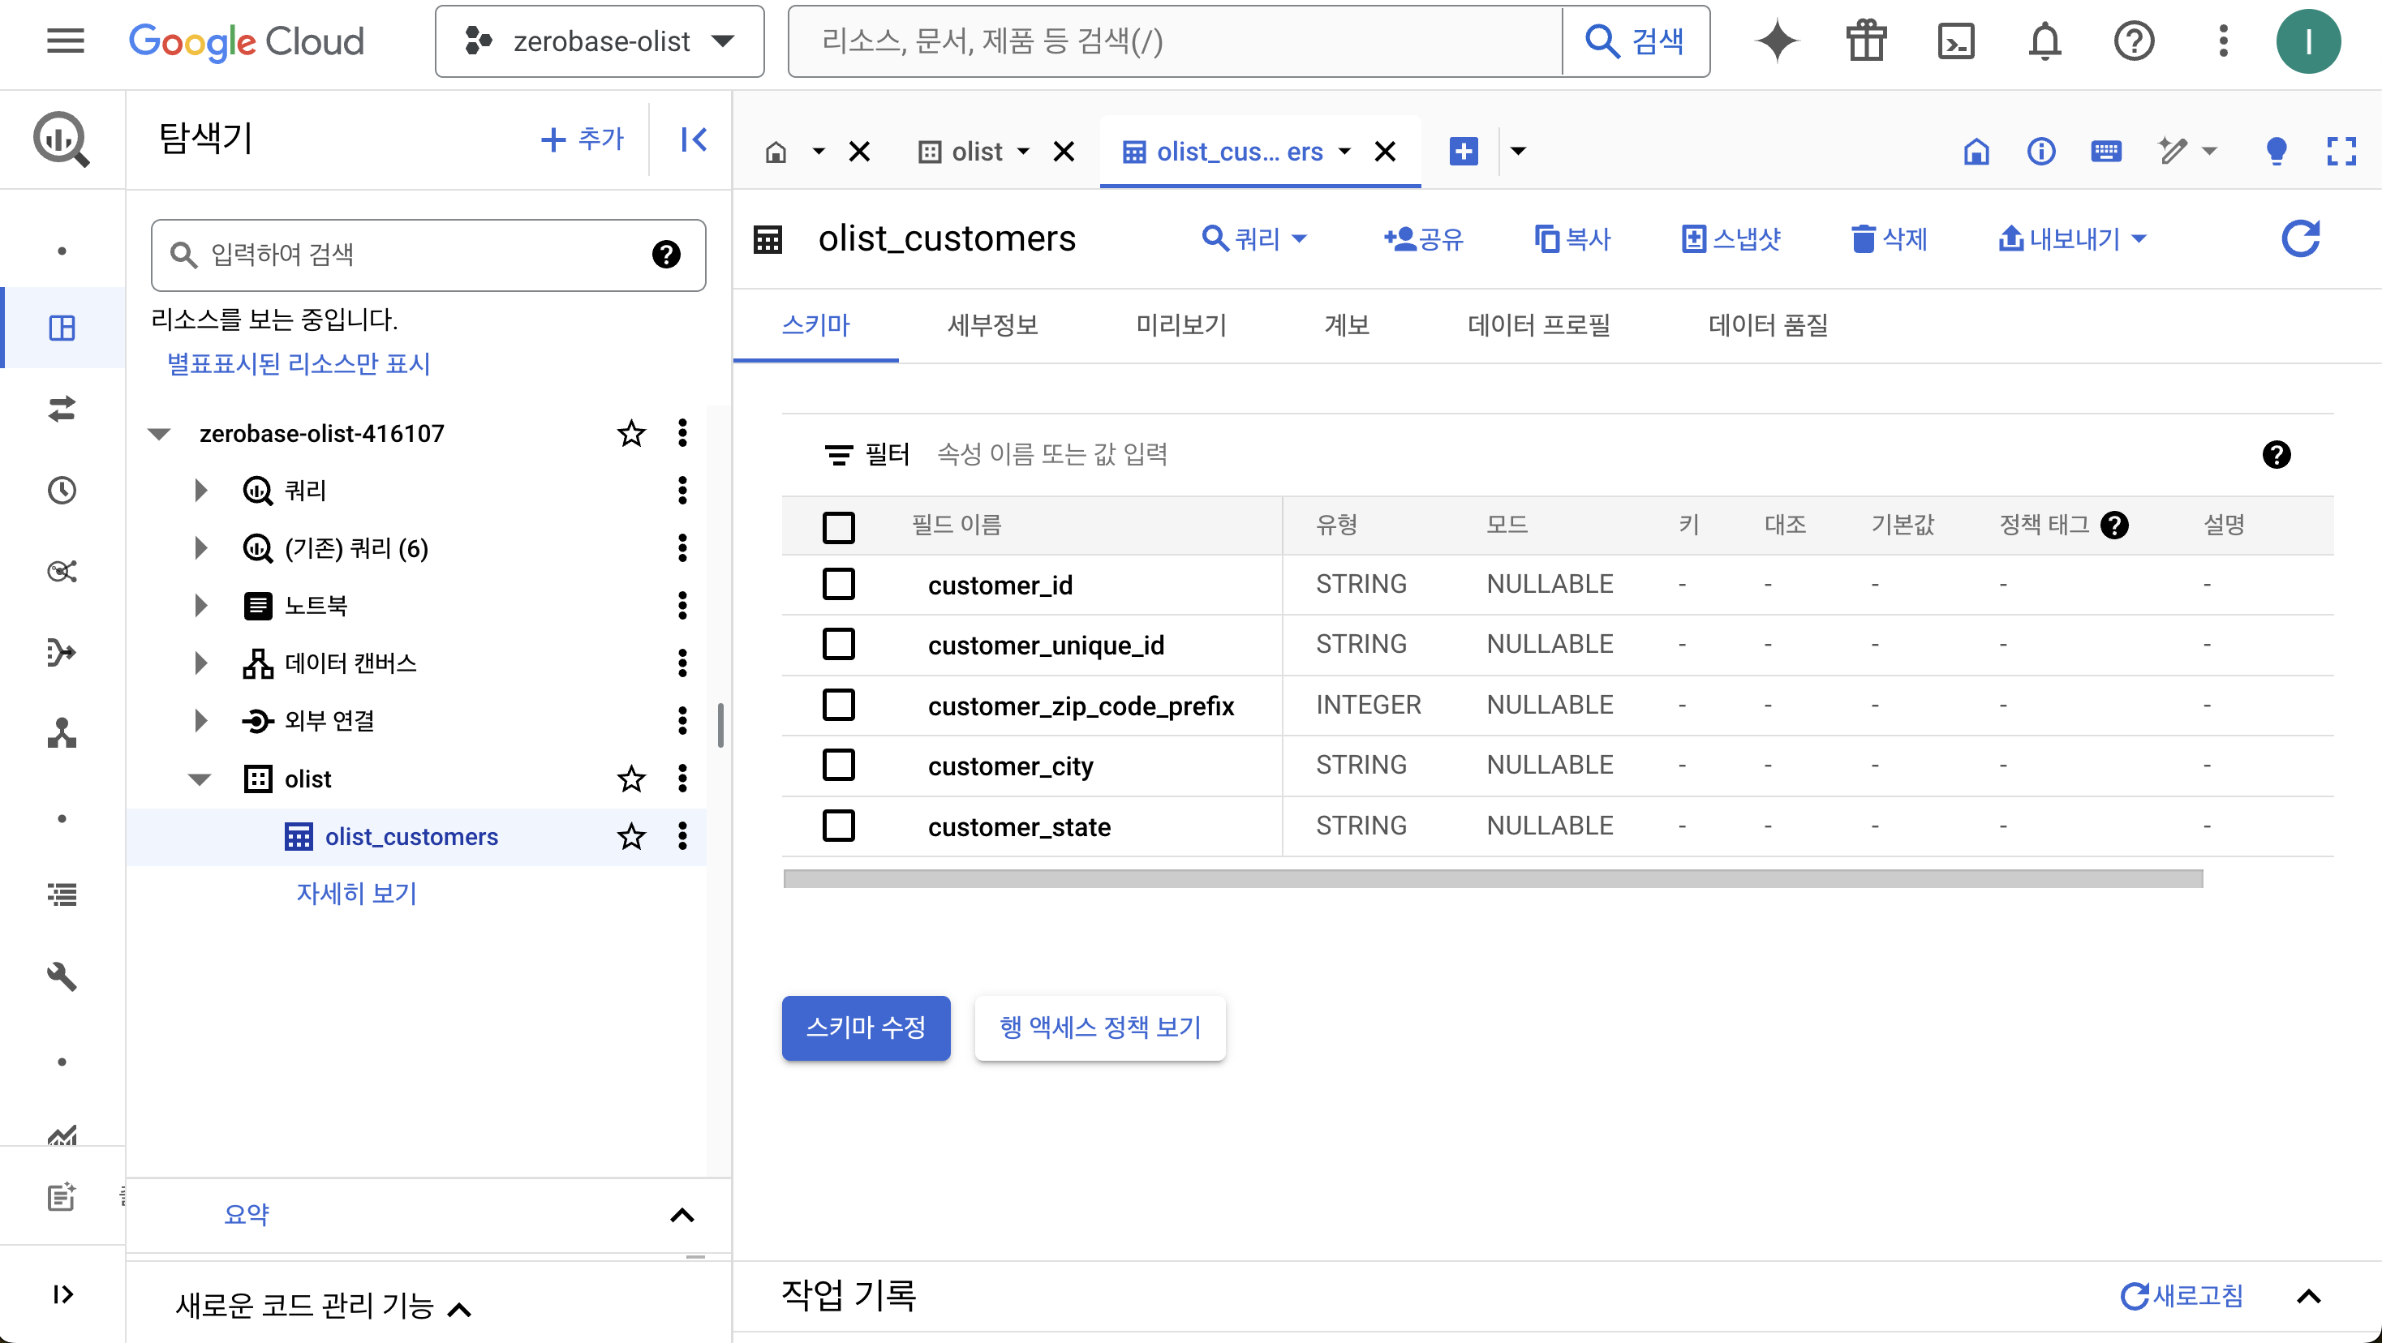Open a new query tab with the plus icon
This screenshot has width=2382, height=1343.
point(1463,151)
